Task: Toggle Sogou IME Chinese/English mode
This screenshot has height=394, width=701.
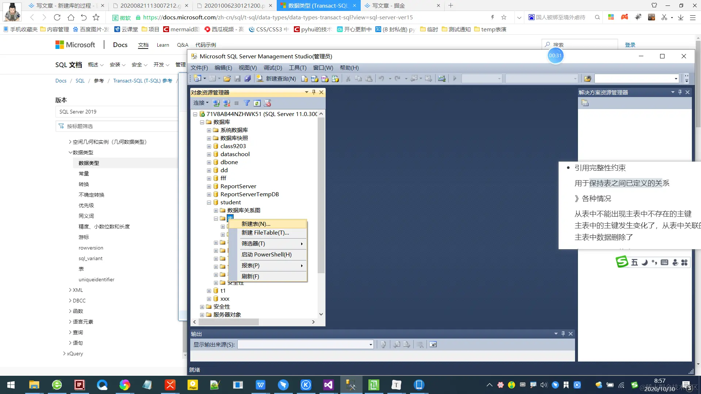Action: coord(635,262)
